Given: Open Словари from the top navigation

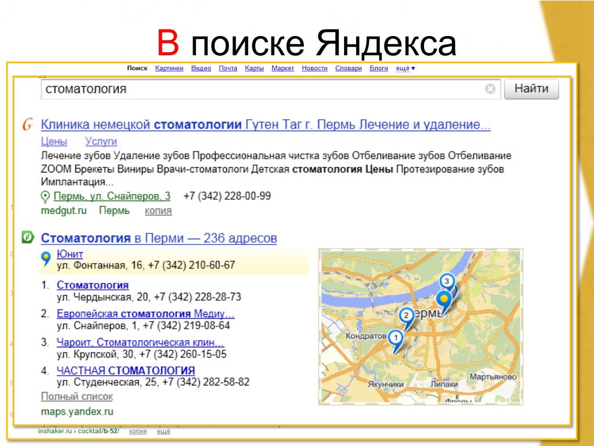Looking at the screenshot, I should click(x=349, y=69).
